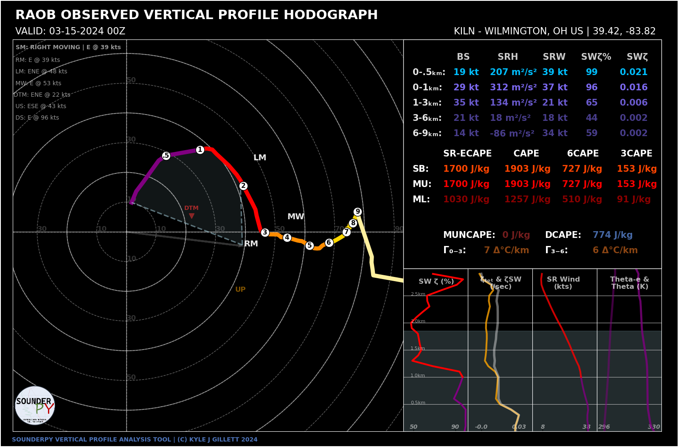Click the 3-6 lapse rate 6 Δ°C/km
This screenshot has height=447, width=678.
click(615, 250)
